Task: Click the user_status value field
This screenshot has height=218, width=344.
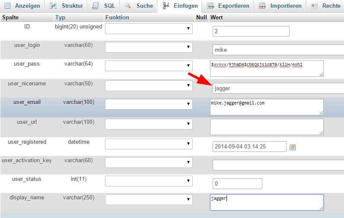Action: pyautogui.click(x=237, y=184)
